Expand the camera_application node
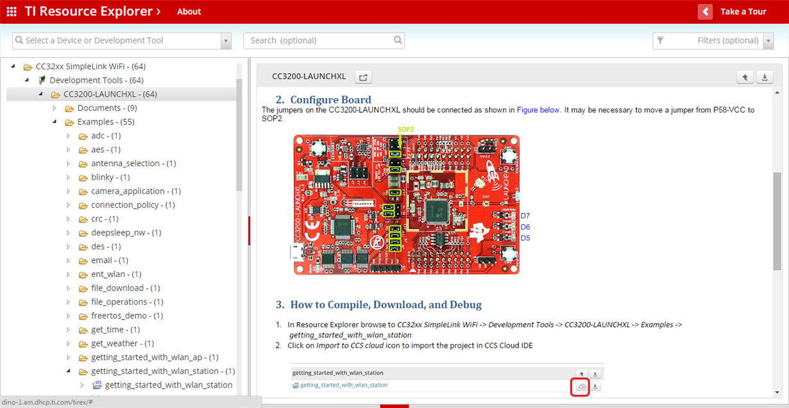 pos(69,191)
